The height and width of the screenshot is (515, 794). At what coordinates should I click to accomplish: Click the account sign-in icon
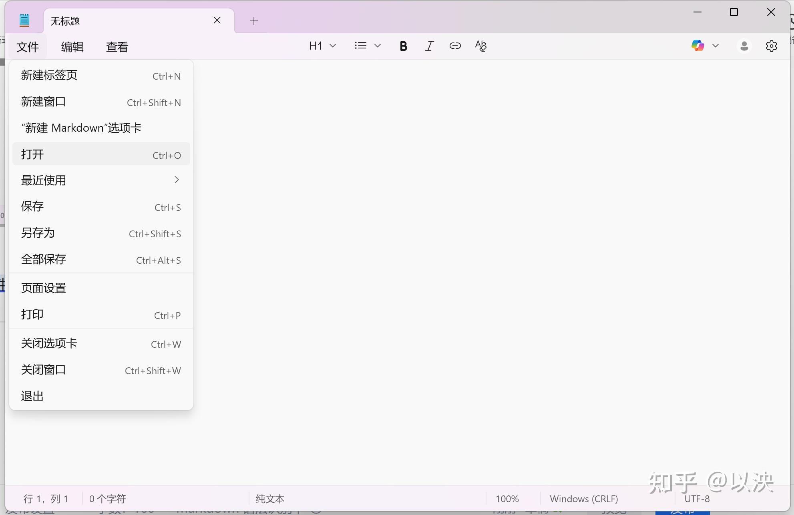tap(744, 46)
